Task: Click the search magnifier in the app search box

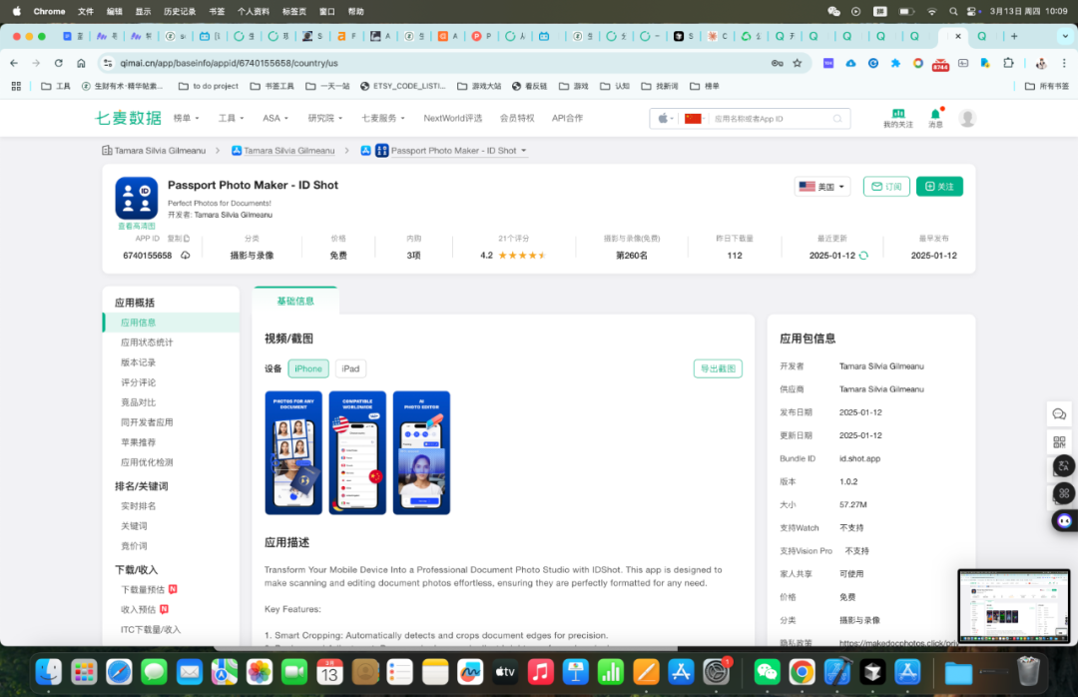Action: pos(836,119)
